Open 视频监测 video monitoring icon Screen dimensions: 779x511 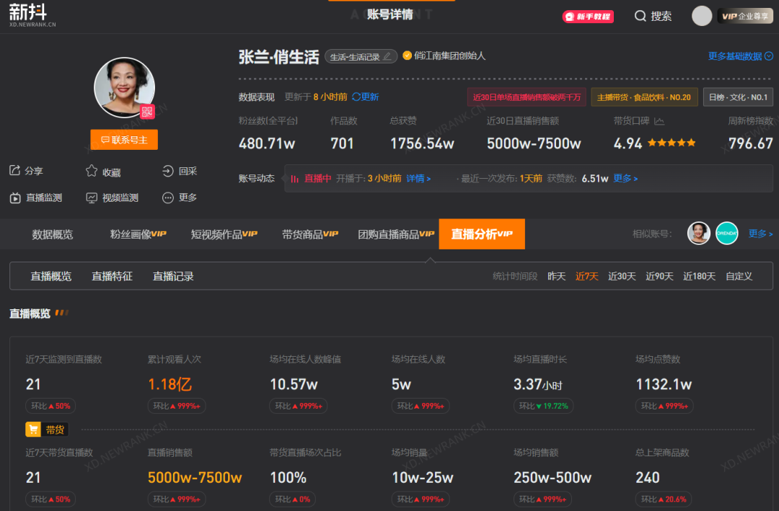92,197
